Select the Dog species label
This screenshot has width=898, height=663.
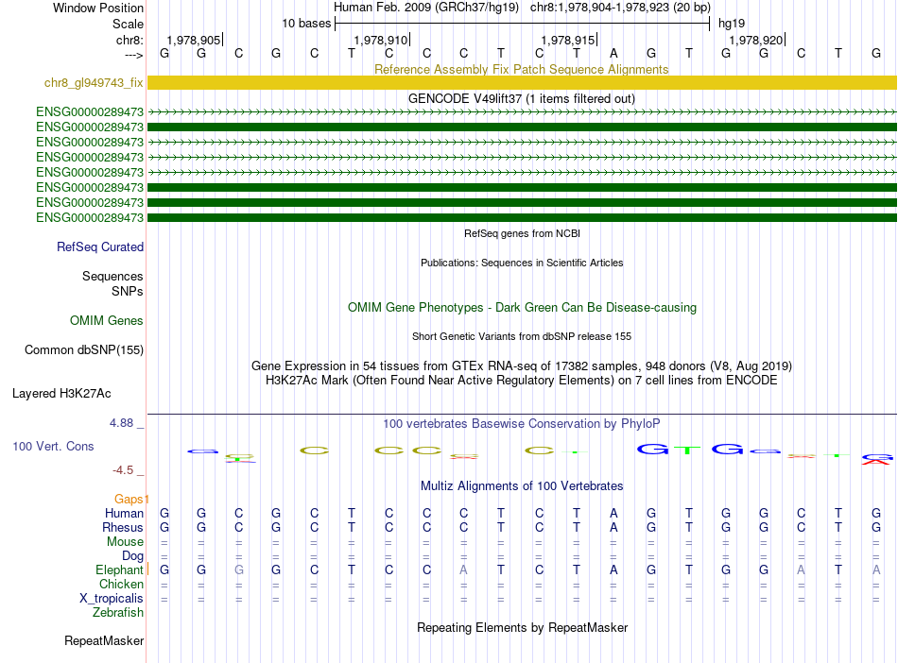click(132, 555)
